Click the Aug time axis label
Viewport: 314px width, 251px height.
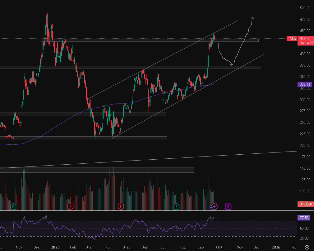pos(182,247)
